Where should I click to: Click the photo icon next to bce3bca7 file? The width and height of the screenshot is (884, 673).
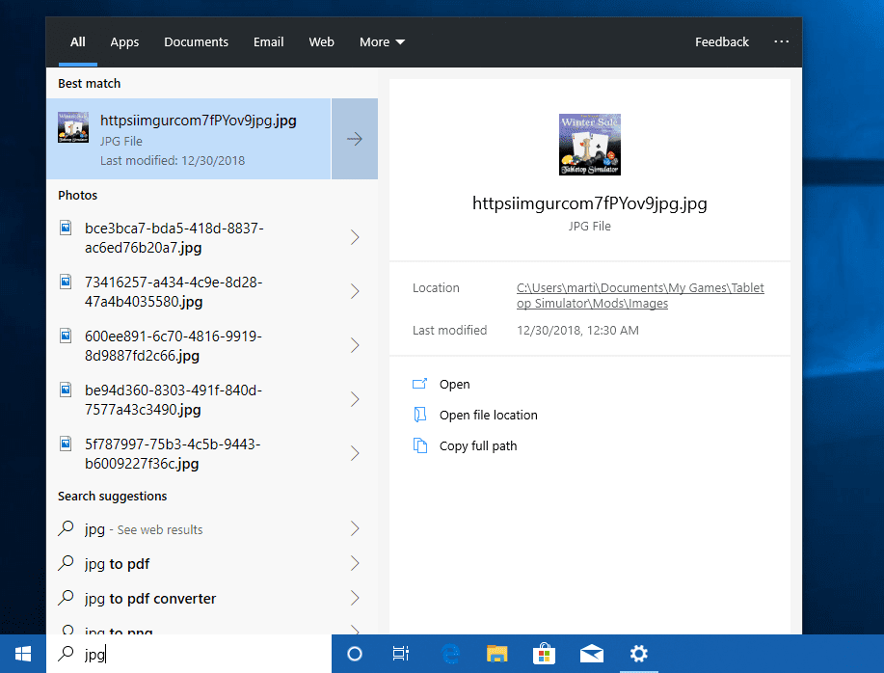click(x=65, y=229)
